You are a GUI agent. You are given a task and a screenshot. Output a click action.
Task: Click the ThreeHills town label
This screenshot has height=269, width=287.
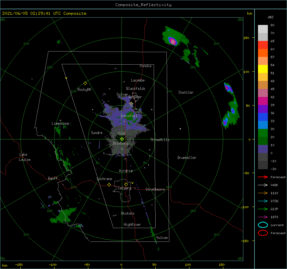[160, 140]
